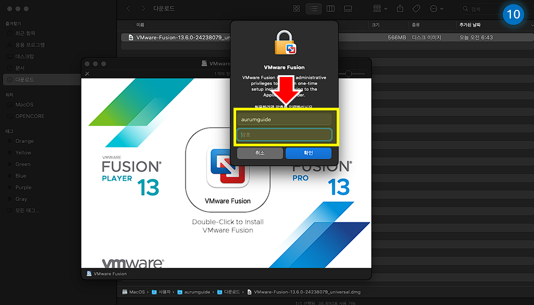
Task: Click the file icon of the dmg row
Action: coord(131,38)
